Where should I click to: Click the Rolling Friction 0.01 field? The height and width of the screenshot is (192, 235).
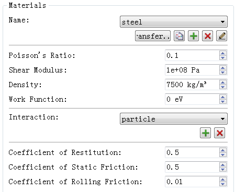pyautogui.click(x=192, y=182)
